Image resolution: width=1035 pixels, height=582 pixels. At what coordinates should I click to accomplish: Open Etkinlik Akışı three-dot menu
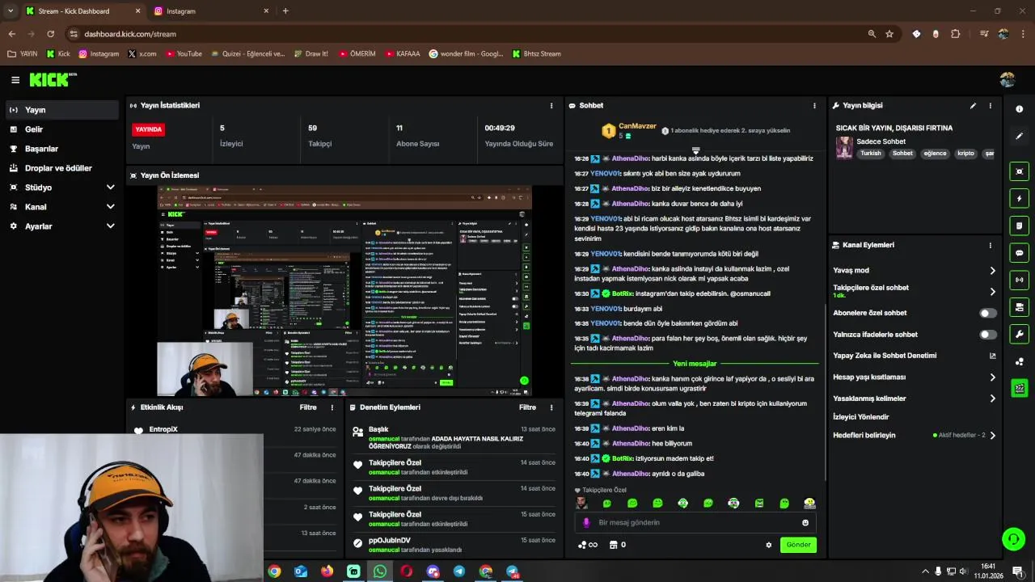point(332,407)
